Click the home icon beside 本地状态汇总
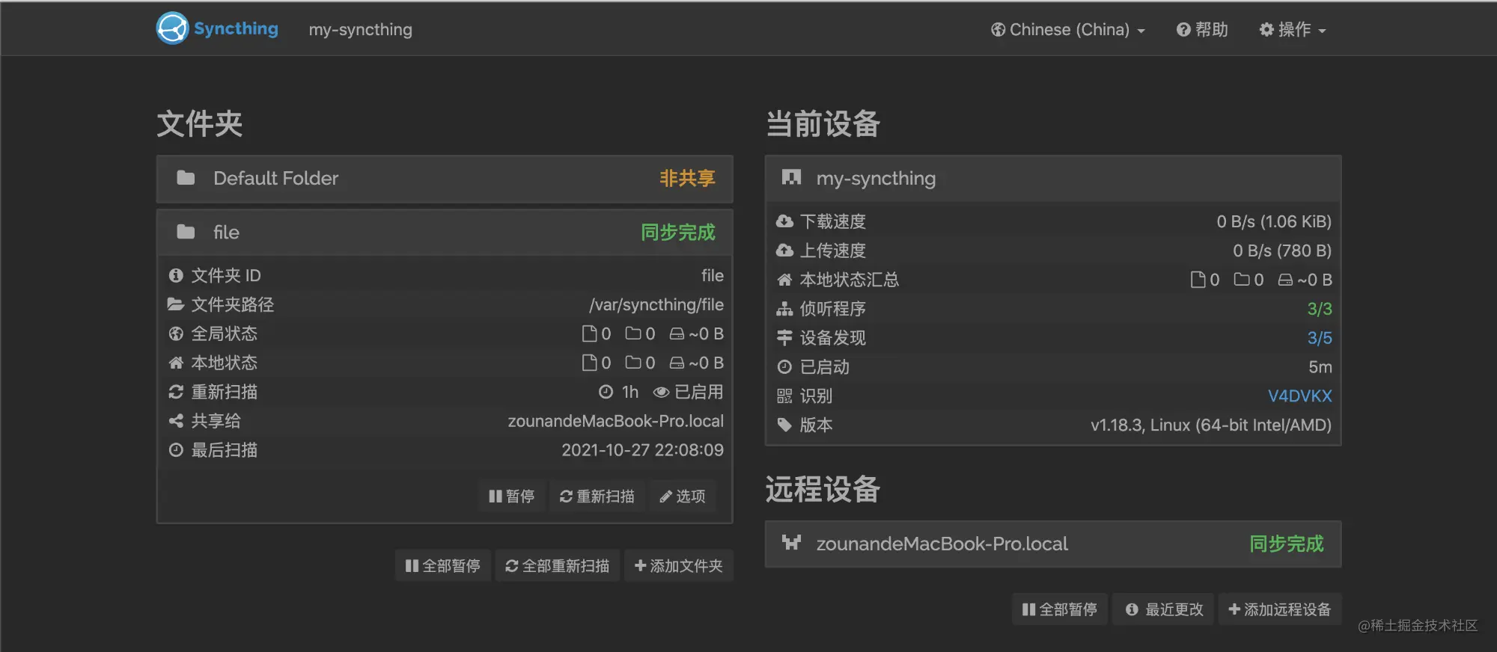The height and width of the screenshot is (652, 1497). [784, 280]
